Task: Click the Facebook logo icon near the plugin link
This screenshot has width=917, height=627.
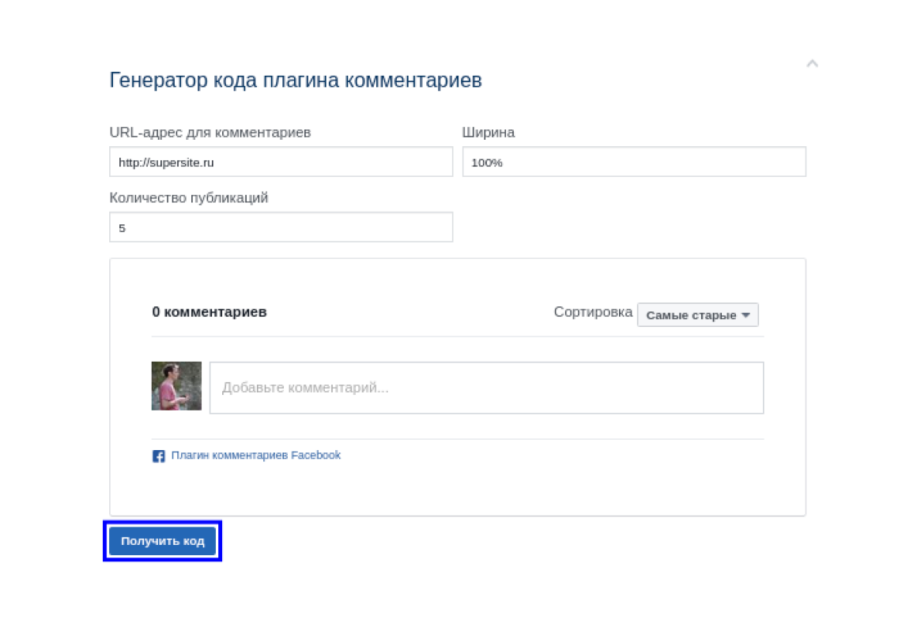Action: tap(158, 456)
